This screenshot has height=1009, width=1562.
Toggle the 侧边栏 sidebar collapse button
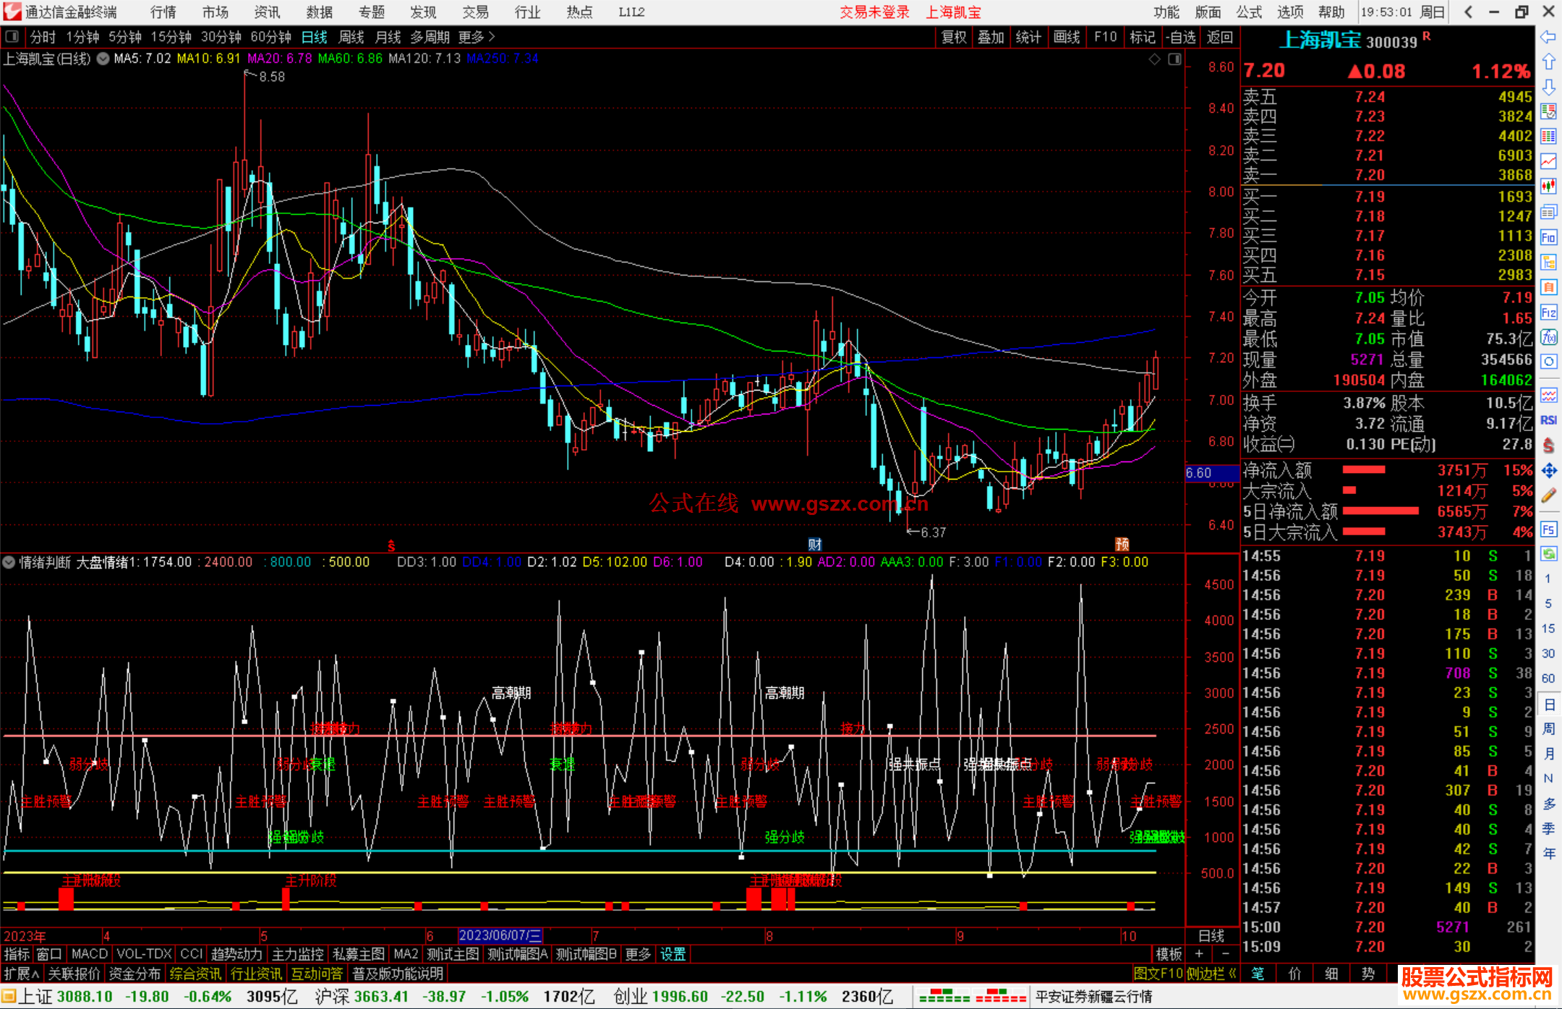(1211, 974)
